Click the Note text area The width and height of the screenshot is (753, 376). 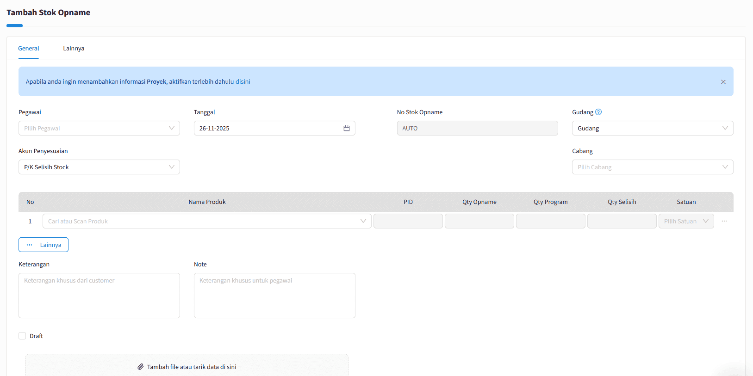(x=274, y=295)
